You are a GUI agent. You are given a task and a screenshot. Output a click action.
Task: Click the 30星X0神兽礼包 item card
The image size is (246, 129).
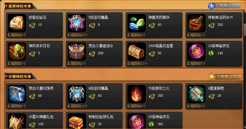tap(34, 120)
